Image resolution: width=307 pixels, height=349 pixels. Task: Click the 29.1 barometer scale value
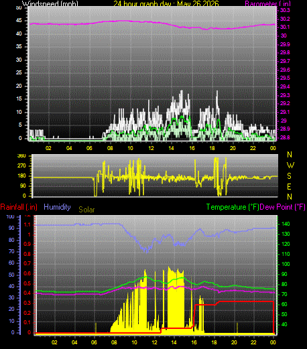click(285, 112)
